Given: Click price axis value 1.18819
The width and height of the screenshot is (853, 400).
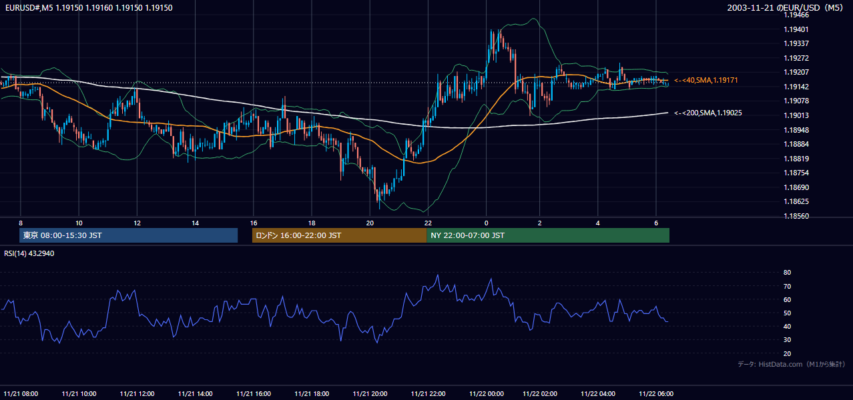Looking at the screenshot, I should (796, 159).
